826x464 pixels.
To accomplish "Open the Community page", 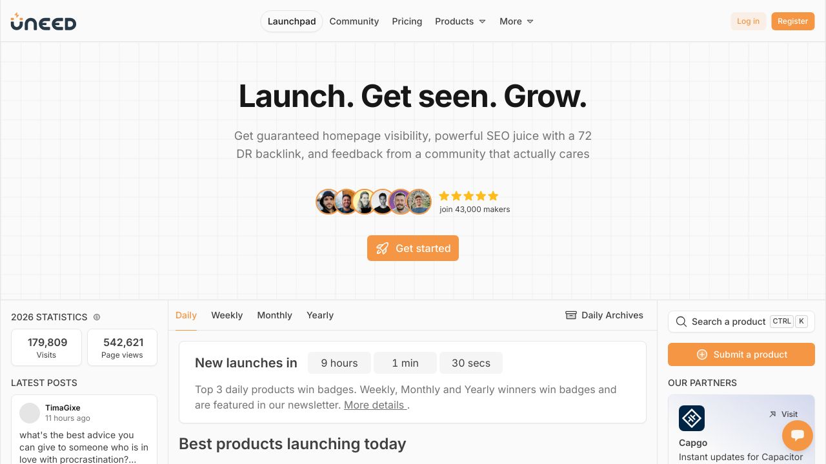I will pyautogui.click(x=354, y=21).
